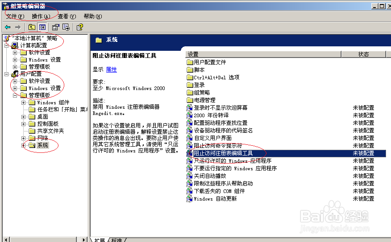Viewport: 391px width, 242px height.
Task: Expand 软件设置 under 计算机配置
Action: coord(15,53)
